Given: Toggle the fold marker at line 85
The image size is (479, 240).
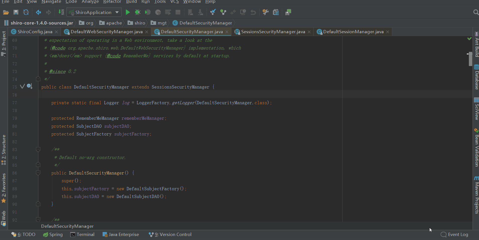Looking at the screenshot, I should [x=38, y=165].
